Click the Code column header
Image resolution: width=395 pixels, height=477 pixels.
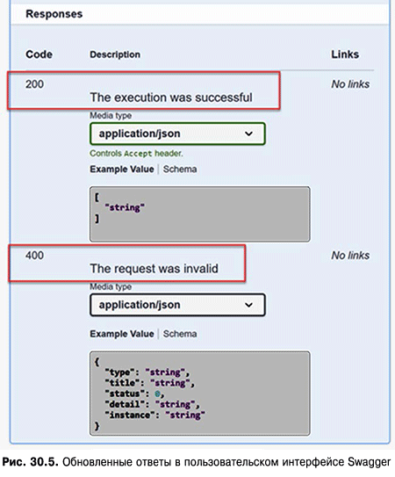[39, 54]
